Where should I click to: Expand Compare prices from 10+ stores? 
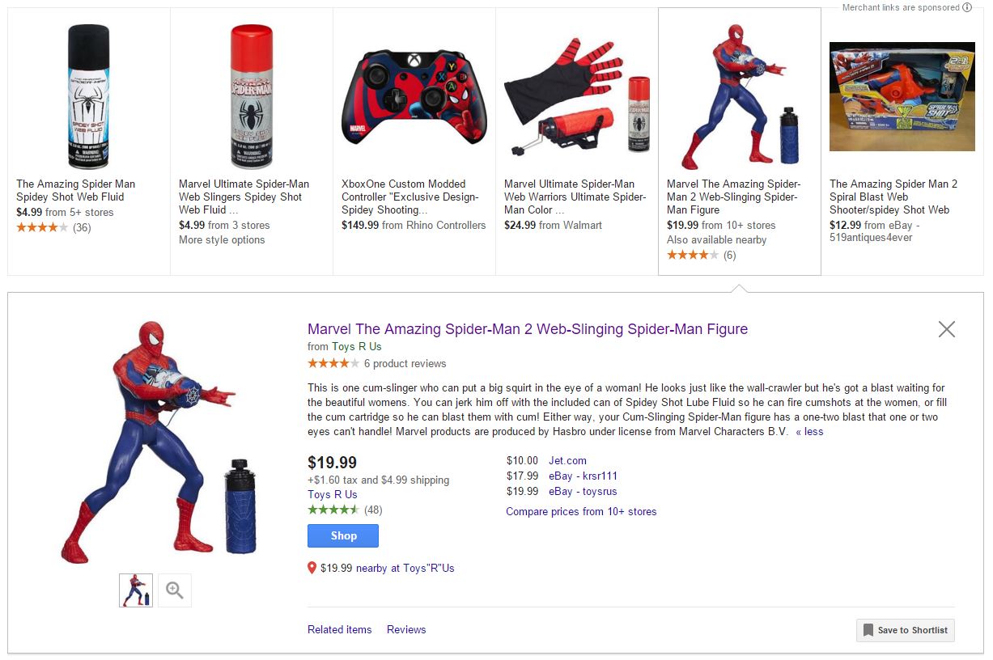click(x=581, y=511)
